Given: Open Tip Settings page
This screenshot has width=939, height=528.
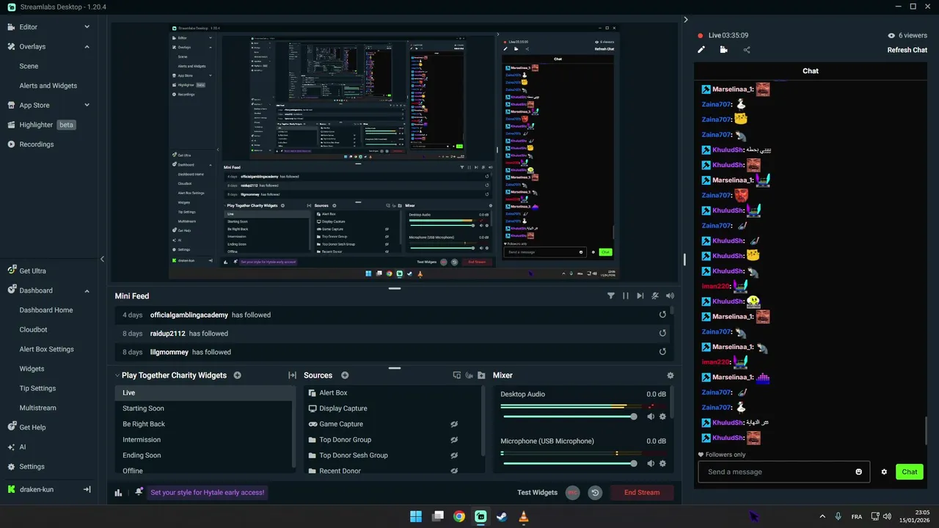Looking at the screenshot, I should 37,388.
